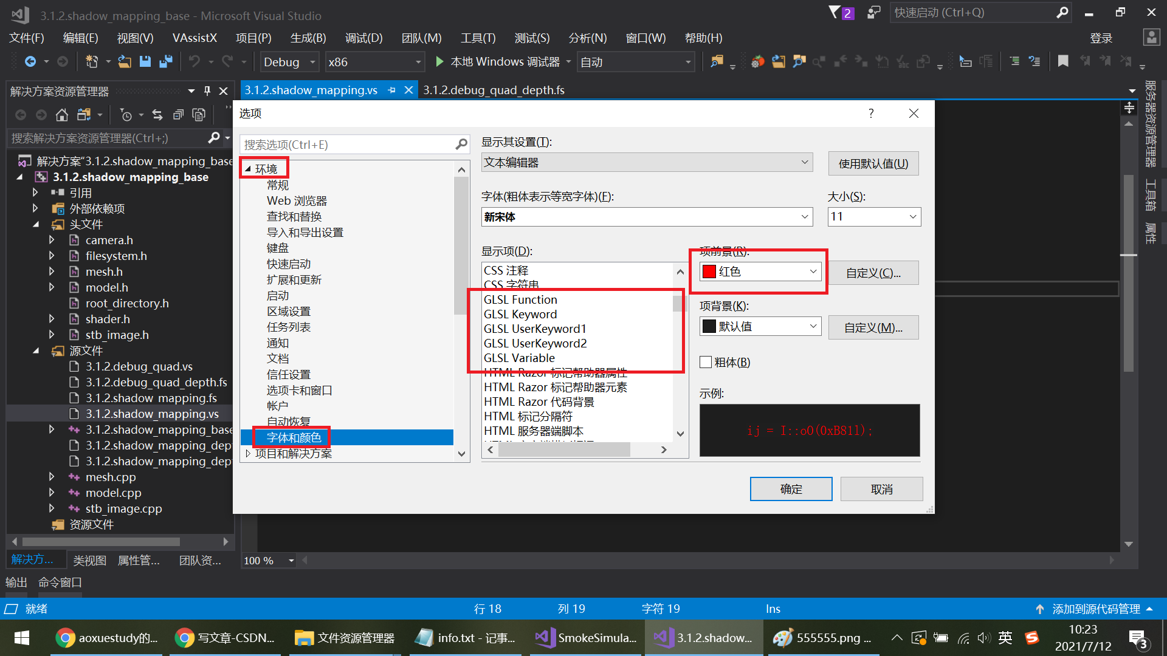Click the Save All toolbar icon
Image resolution: width=1167 pixels, height=656 pixels.
point(165,62)
